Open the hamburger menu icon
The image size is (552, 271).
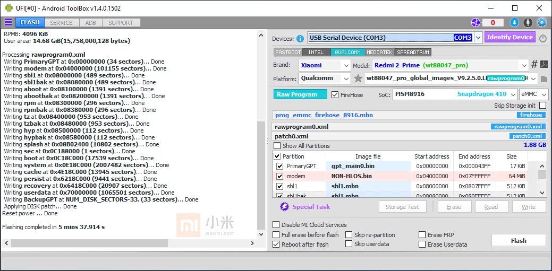[8, 22]
